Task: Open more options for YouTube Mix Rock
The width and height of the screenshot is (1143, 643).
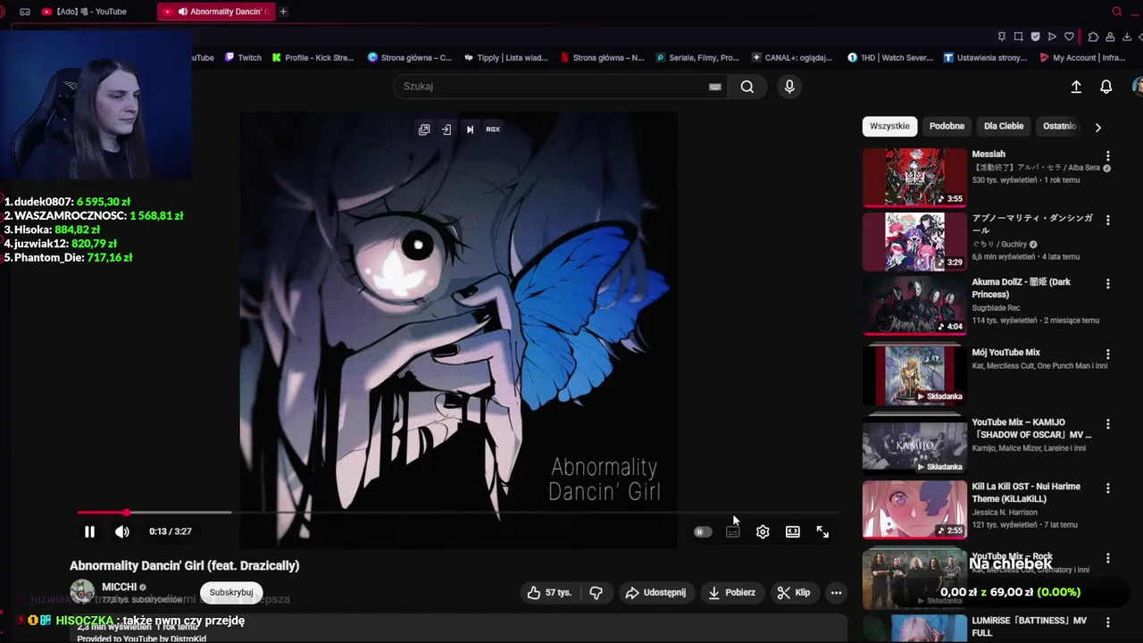Action: point(1108,558)
